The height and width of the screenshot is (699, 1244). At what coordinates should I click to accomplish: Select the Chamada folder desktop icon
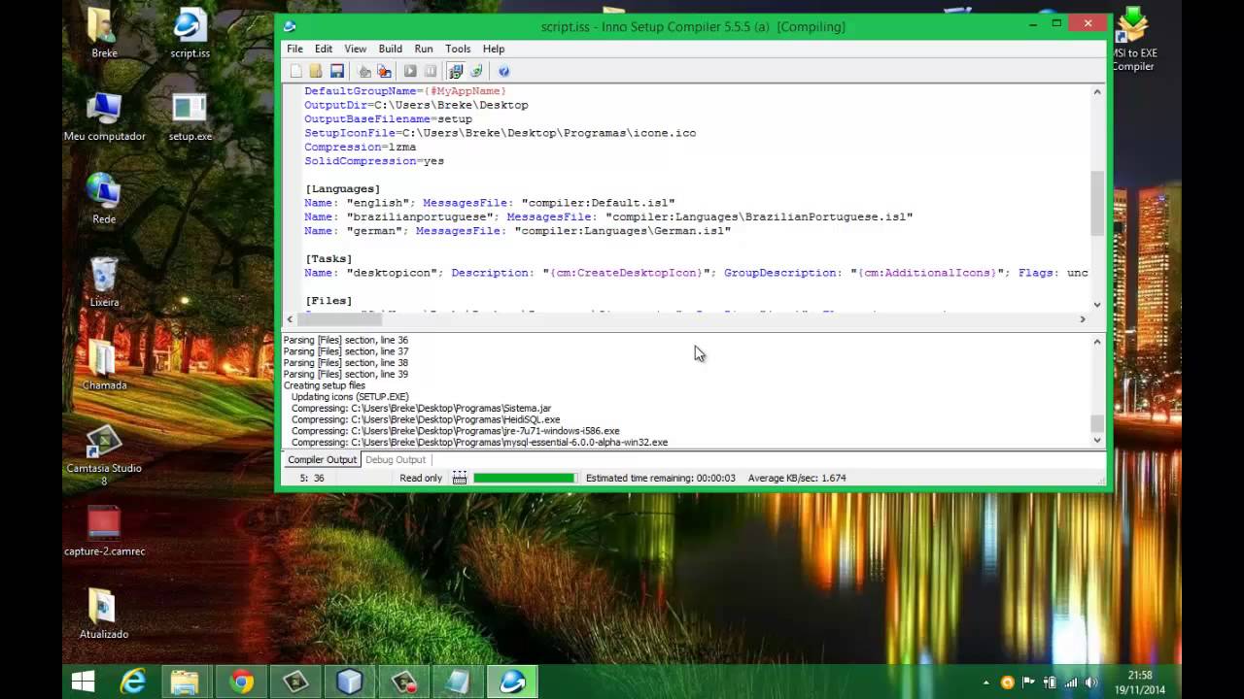(x=104, y=364)
